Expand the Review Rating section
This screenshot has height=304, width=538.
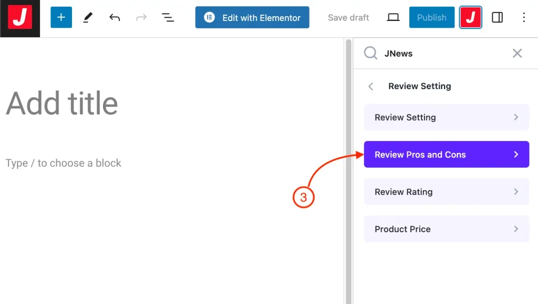pyautogui.click(x=446, y=192)
